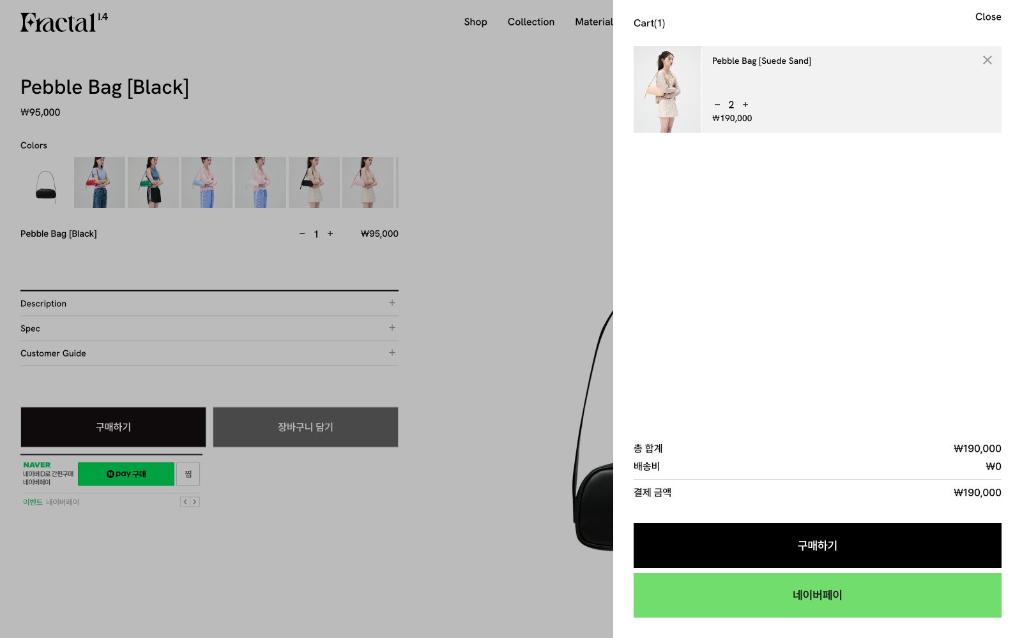Decrease cart item quantity with minus
This screenshot has height=638, width=1022.
[717, 105]
